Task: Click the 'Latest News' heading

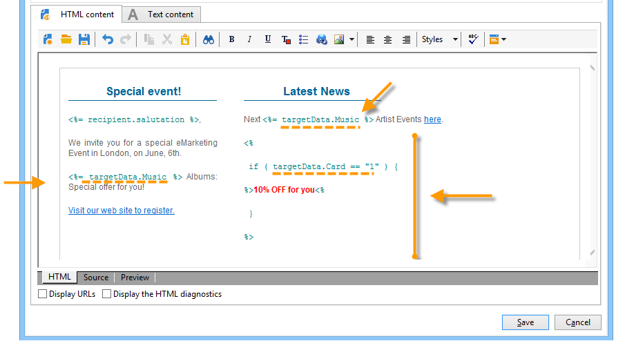Action: 316,91
